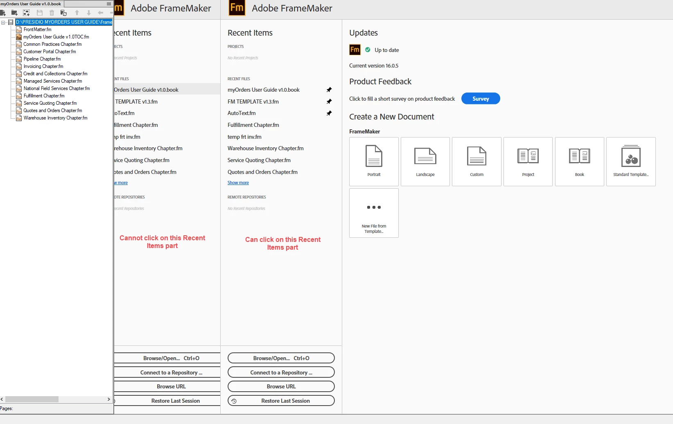Click the Browse/Open button with rounded outline

(x=281, y=358)
